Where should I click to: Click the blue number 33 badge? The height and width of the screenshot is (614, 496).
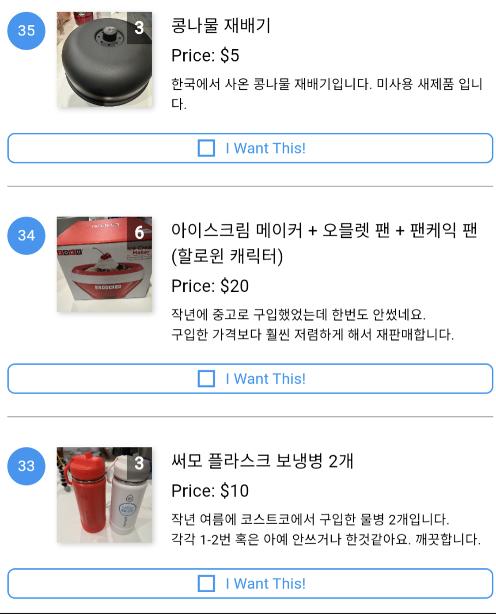point(26,466)
